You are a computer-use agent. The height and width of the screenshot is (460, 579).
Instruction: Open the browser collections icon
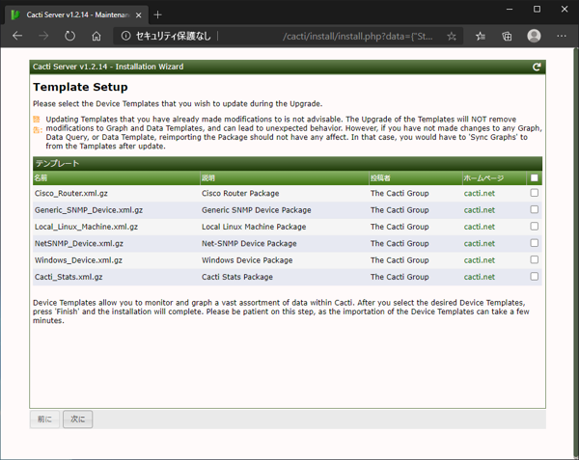pyautogui.click(x=507, y=36)
